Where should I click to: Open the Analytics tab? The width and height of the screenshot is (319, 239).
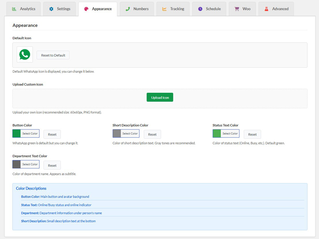pos(24,9)
